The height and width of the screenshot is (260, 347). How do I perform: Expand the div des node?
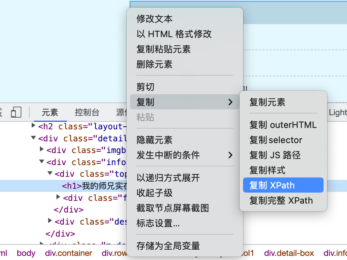click(x=50, y=220)
